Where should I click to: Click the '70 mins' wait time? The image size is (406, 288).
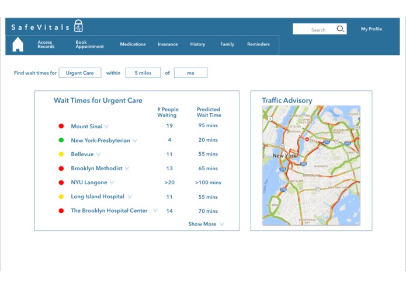(208, 211)
